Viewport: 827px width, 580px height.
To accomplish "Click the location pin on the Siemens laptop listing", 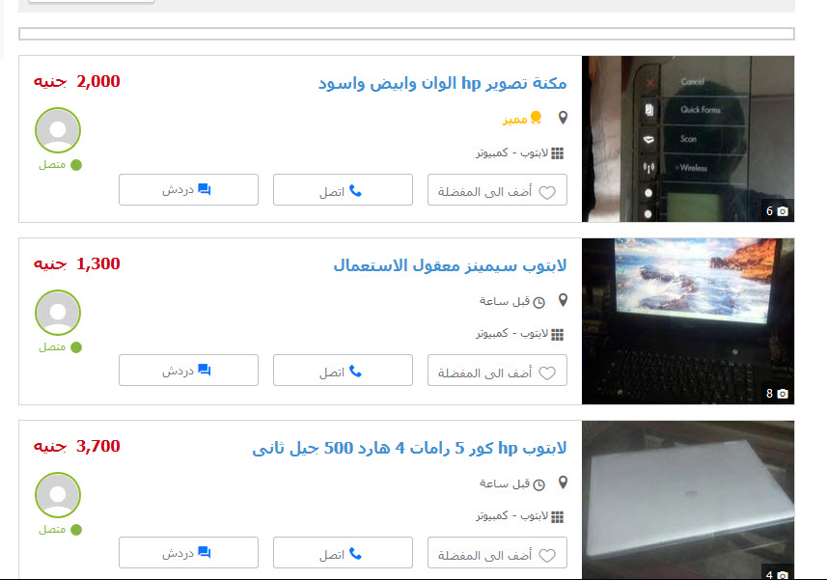I will [x=563, y=300].
